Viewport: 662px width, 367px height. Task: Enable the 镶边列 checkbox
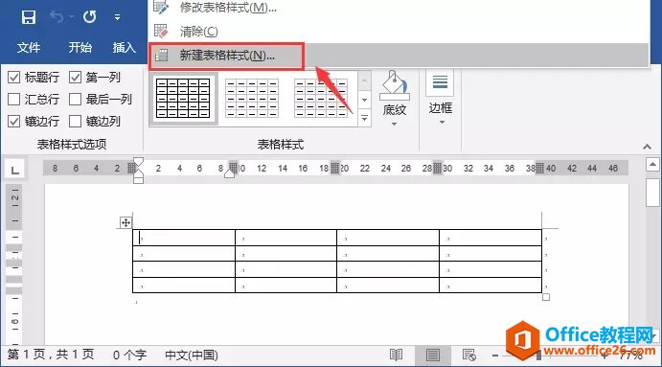[x=75, y=121]
